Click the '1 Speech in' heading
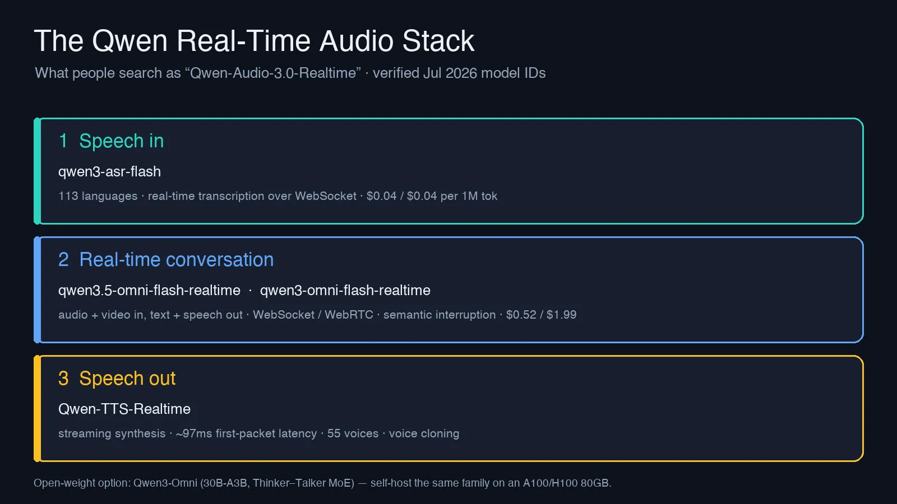Viewport: 897px width, 504px height. coord(111,141)
